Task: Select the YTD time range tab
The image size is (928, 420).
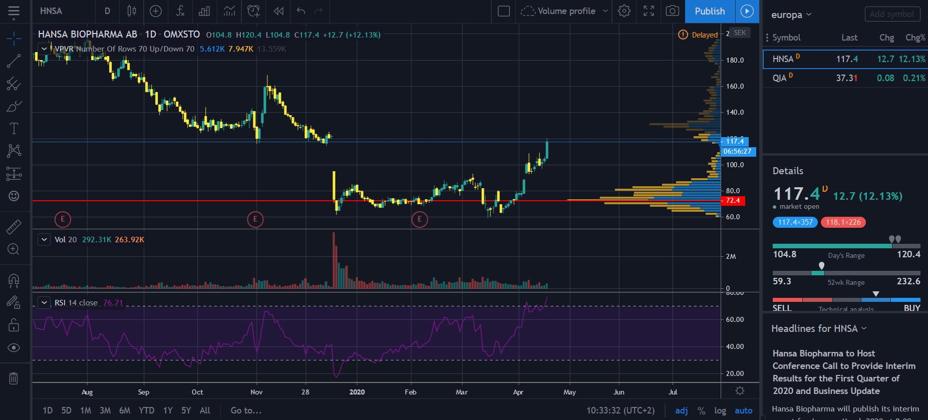Action: [146, 410]
